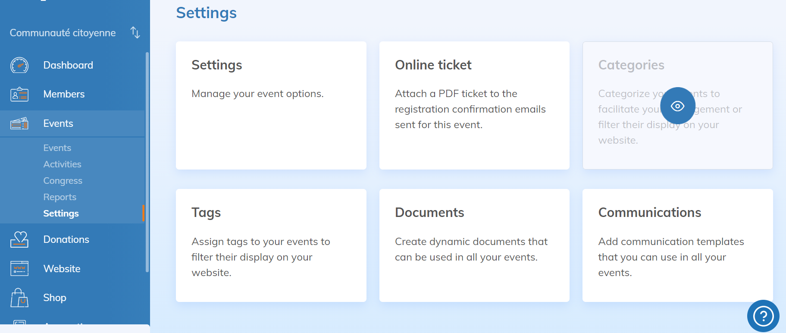The height and width of the screenshot is (333, 786).
Task: Click the Events ticket icon
Action: pos(19,124)
